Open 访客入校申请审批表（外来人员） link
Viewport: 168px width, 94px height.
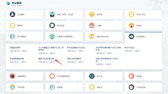coord(107,60)
